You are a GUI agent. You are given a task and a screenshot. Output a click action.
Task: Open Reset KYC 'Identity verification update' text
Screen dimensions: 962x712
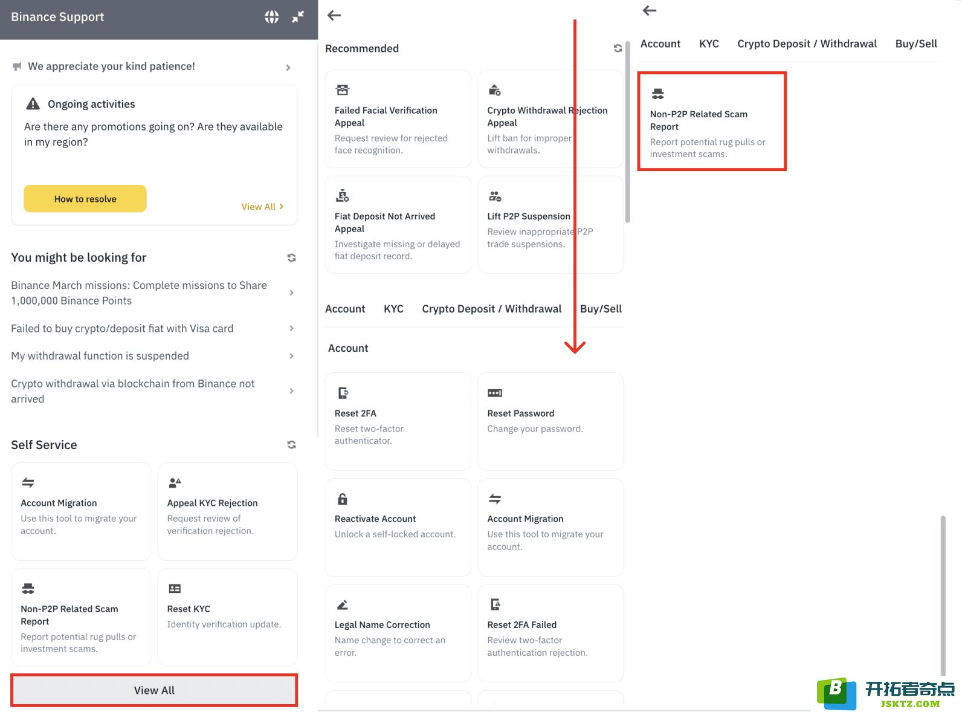point(224,624)
